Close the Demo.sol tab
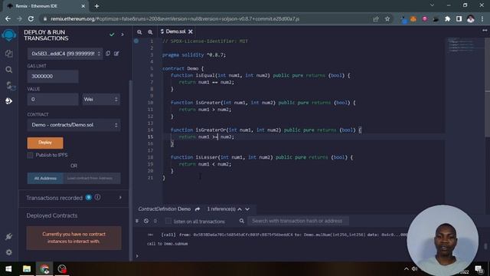The height and width of the screenshot is (276, 490). click(191, 31)
